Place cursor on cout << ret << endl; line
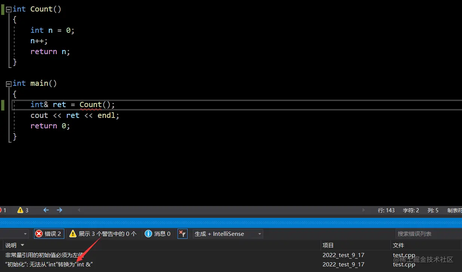462x272 pixels. [x=75, y=115]
